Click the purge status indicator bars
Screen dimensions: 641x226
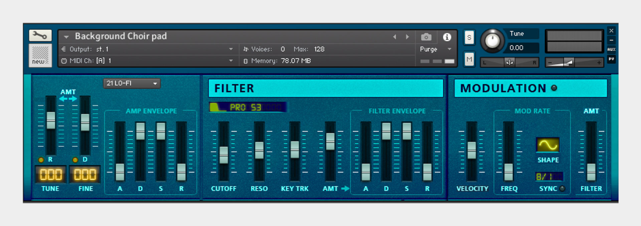coord(437,61)
